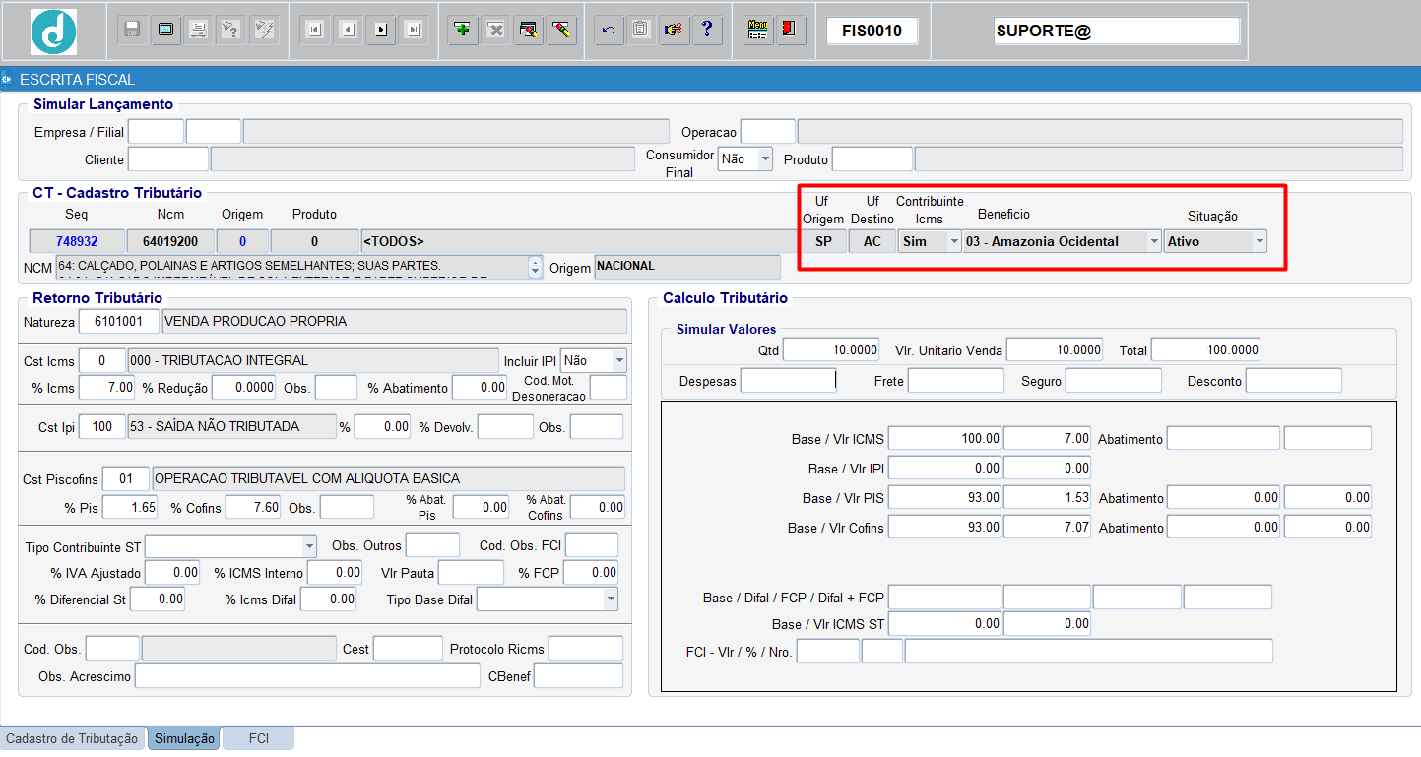
Task: Click the Print toolbar icon
Action: (x=198, y=31)
